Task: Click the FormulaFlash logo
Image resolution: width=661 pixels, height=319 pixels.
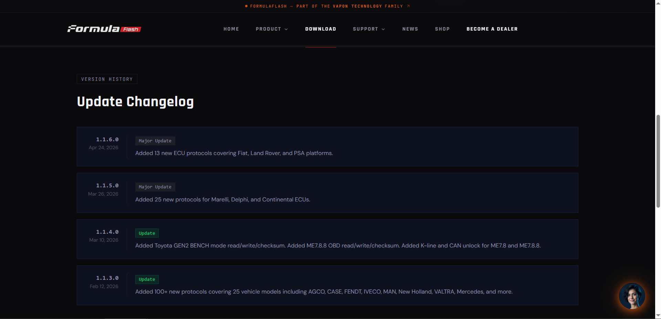Action: (x=104, y=29)
